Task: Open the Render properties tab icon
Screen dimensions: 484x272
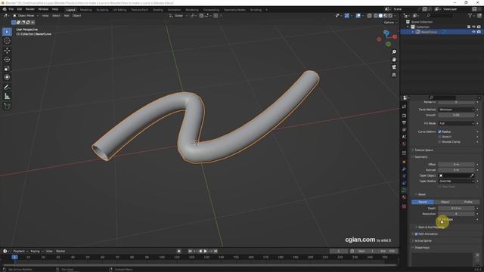Action: (x=404, y=116)
